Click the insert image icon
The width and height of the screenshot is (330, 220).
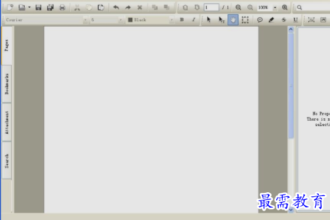323,20
